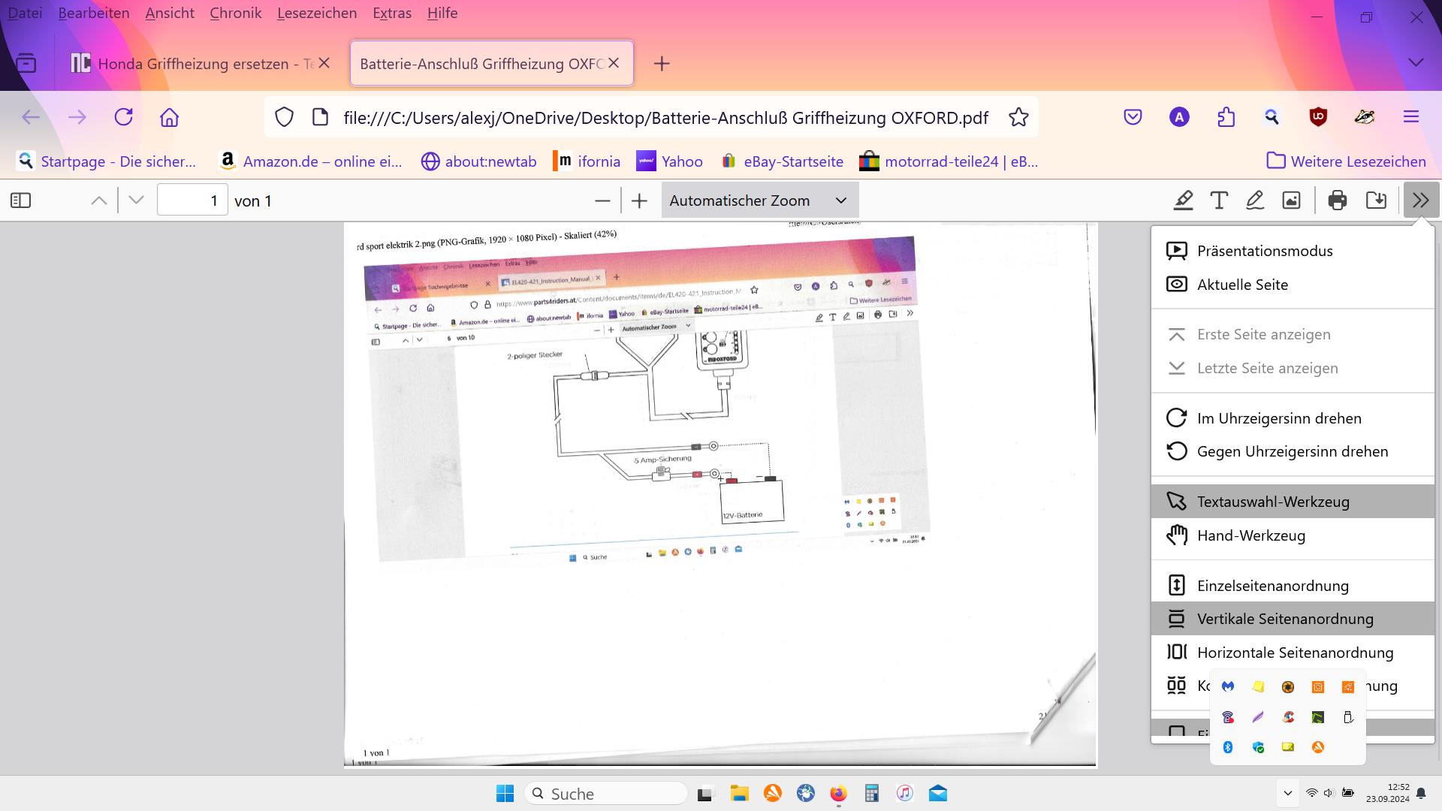Click the uBlock Origin toolbar icon
Screen dimensions: 1442x811
(1318, 117)
